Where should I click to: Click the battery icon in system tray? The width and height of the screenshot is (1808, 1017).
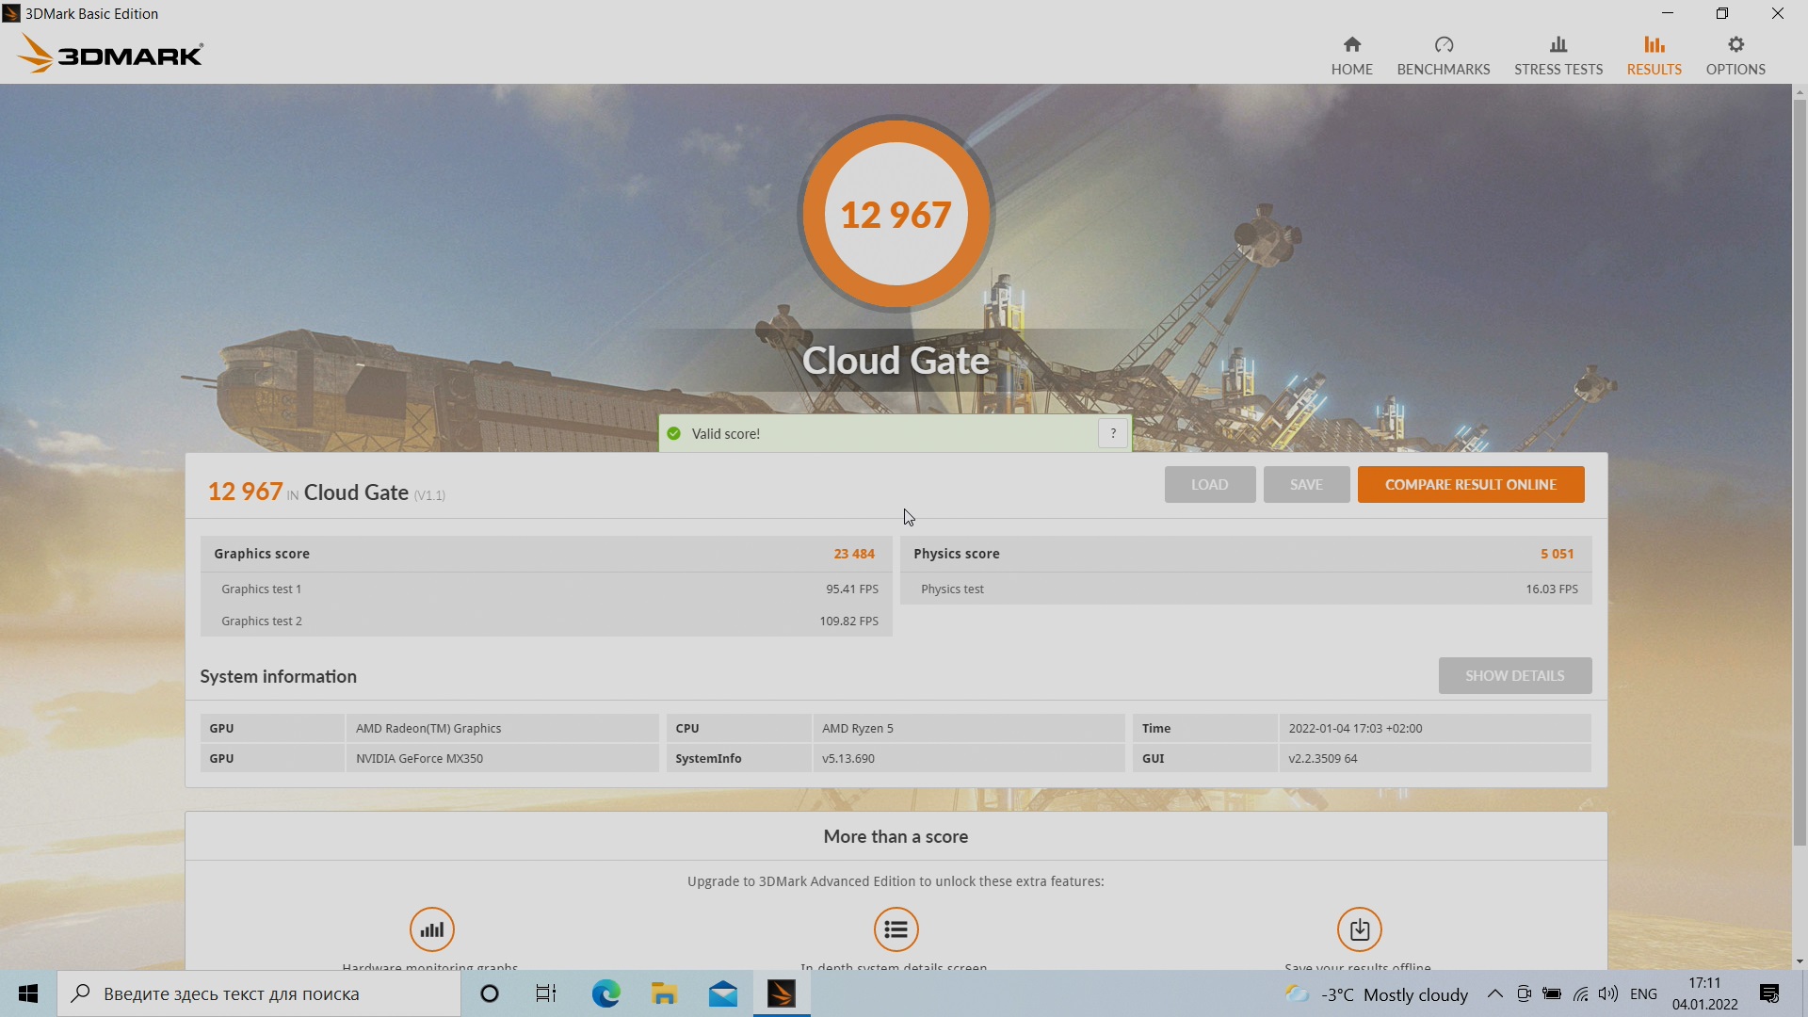point(1552,993)
